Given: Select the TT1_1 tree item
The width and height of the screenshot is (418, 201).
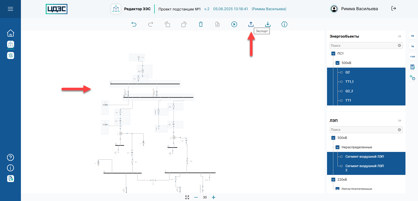Looking at the screenshot, I should tap(349, 82).
